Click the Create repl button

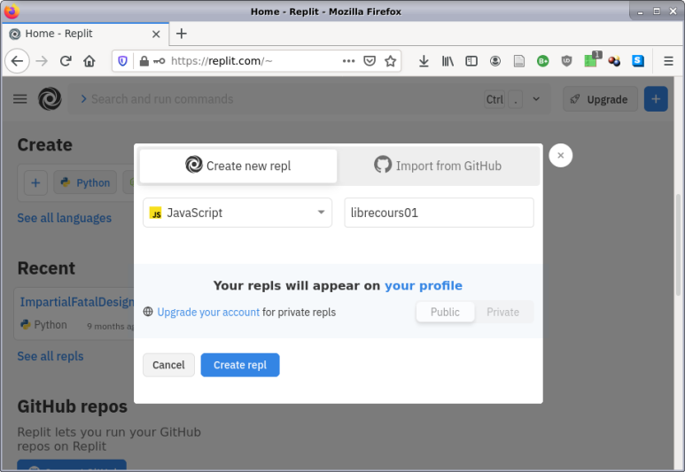(240, 365)
